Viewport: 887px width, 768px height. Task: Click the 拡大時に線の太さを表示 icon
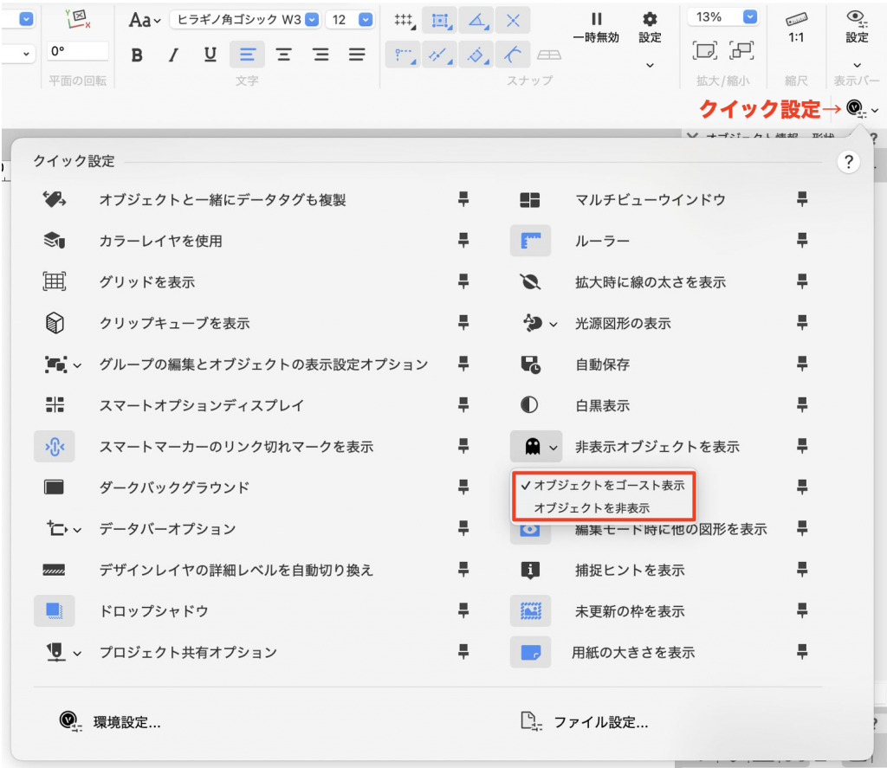[530, 281]
